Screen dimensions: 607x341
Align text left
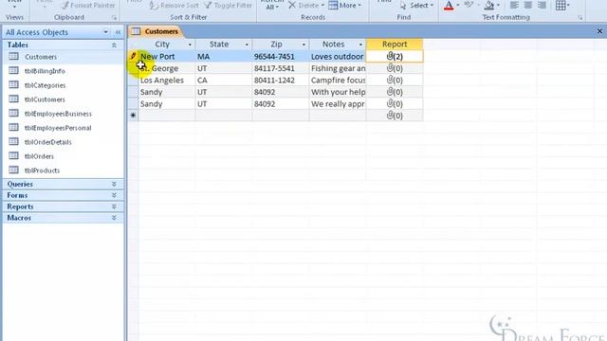514,6
